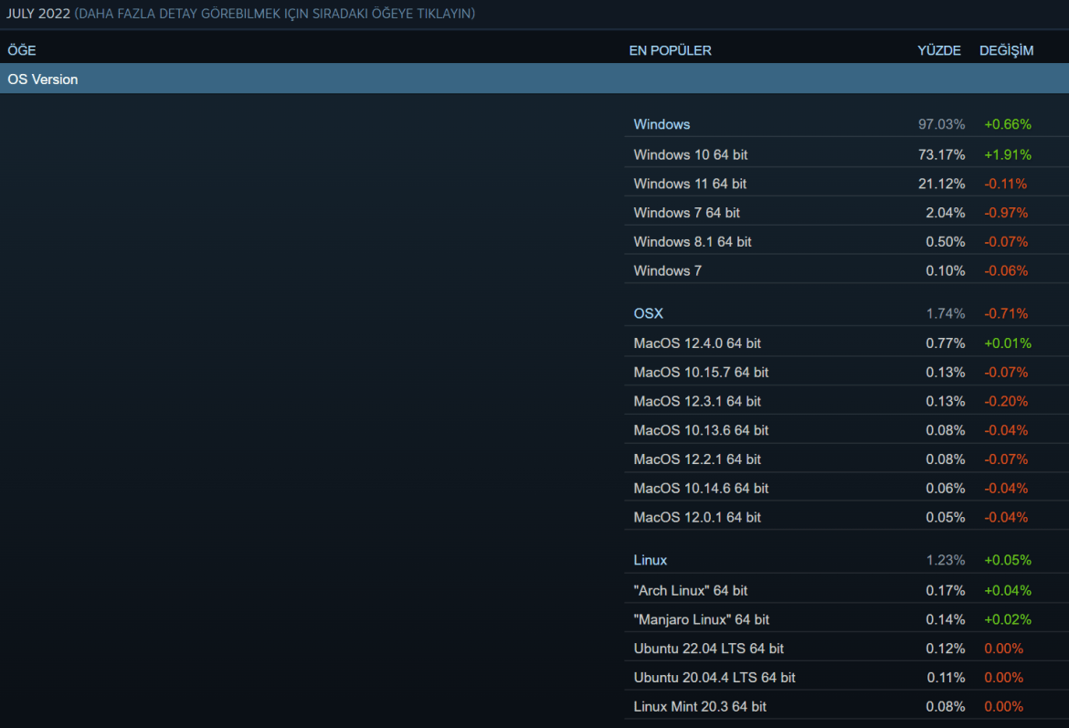Collapse the OS Version row
The image size is (1069, 728).
tap(534, 79)
